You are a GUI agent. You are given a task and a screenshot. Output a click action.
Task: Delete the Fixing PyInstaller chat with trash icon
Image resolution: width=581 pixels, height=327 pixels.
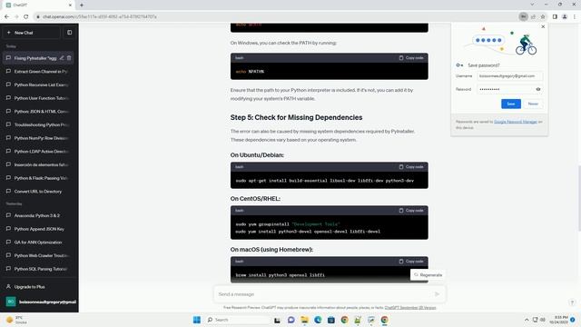click(x=69, y=58)
